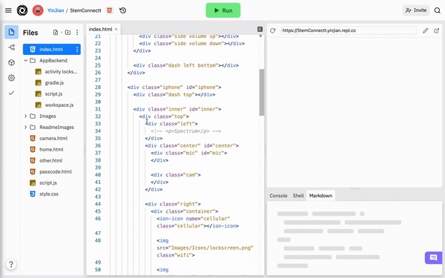Image resolution: width=445 pixels, height=278 pixels.
Task: Open the YinJian profile link
Action: [x=56, y=10]
